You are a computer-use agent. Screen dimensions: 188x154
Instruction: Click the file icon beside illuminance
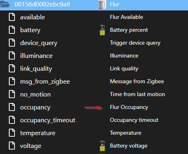pos(12,55)
